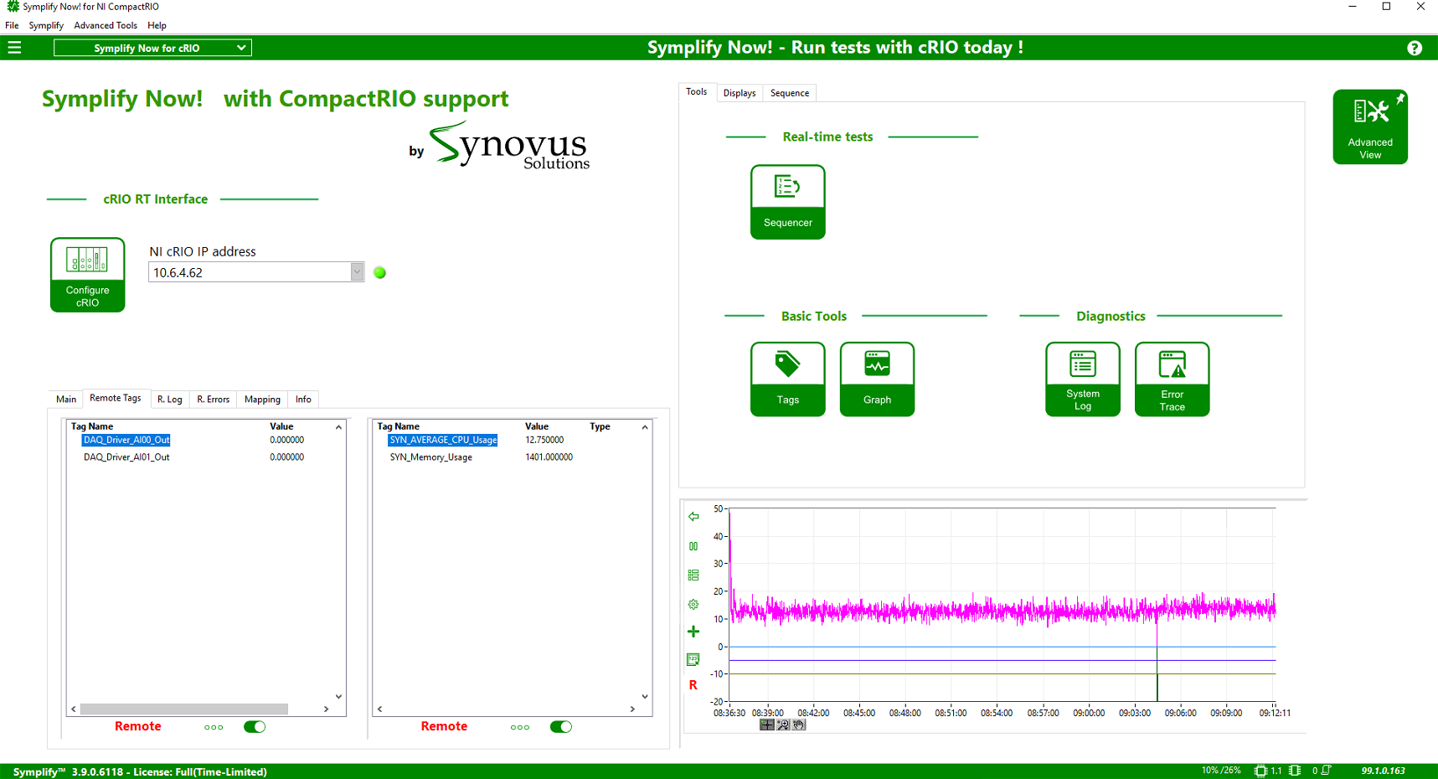Toggle the right tag list Remote switch

click(x=561, y=727)
